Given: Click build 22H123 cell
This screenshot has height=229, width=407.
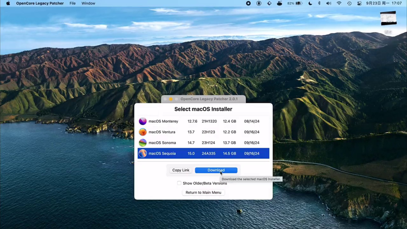Looking at the screenshot, I should coord(208,132).
